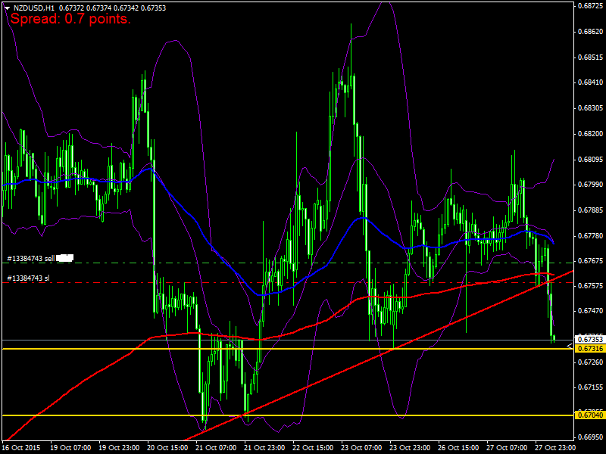Click the small arrow marker above 0.67316 tag
The width and height of the screenshot is (606, 454).
click(x=570, y=344)
